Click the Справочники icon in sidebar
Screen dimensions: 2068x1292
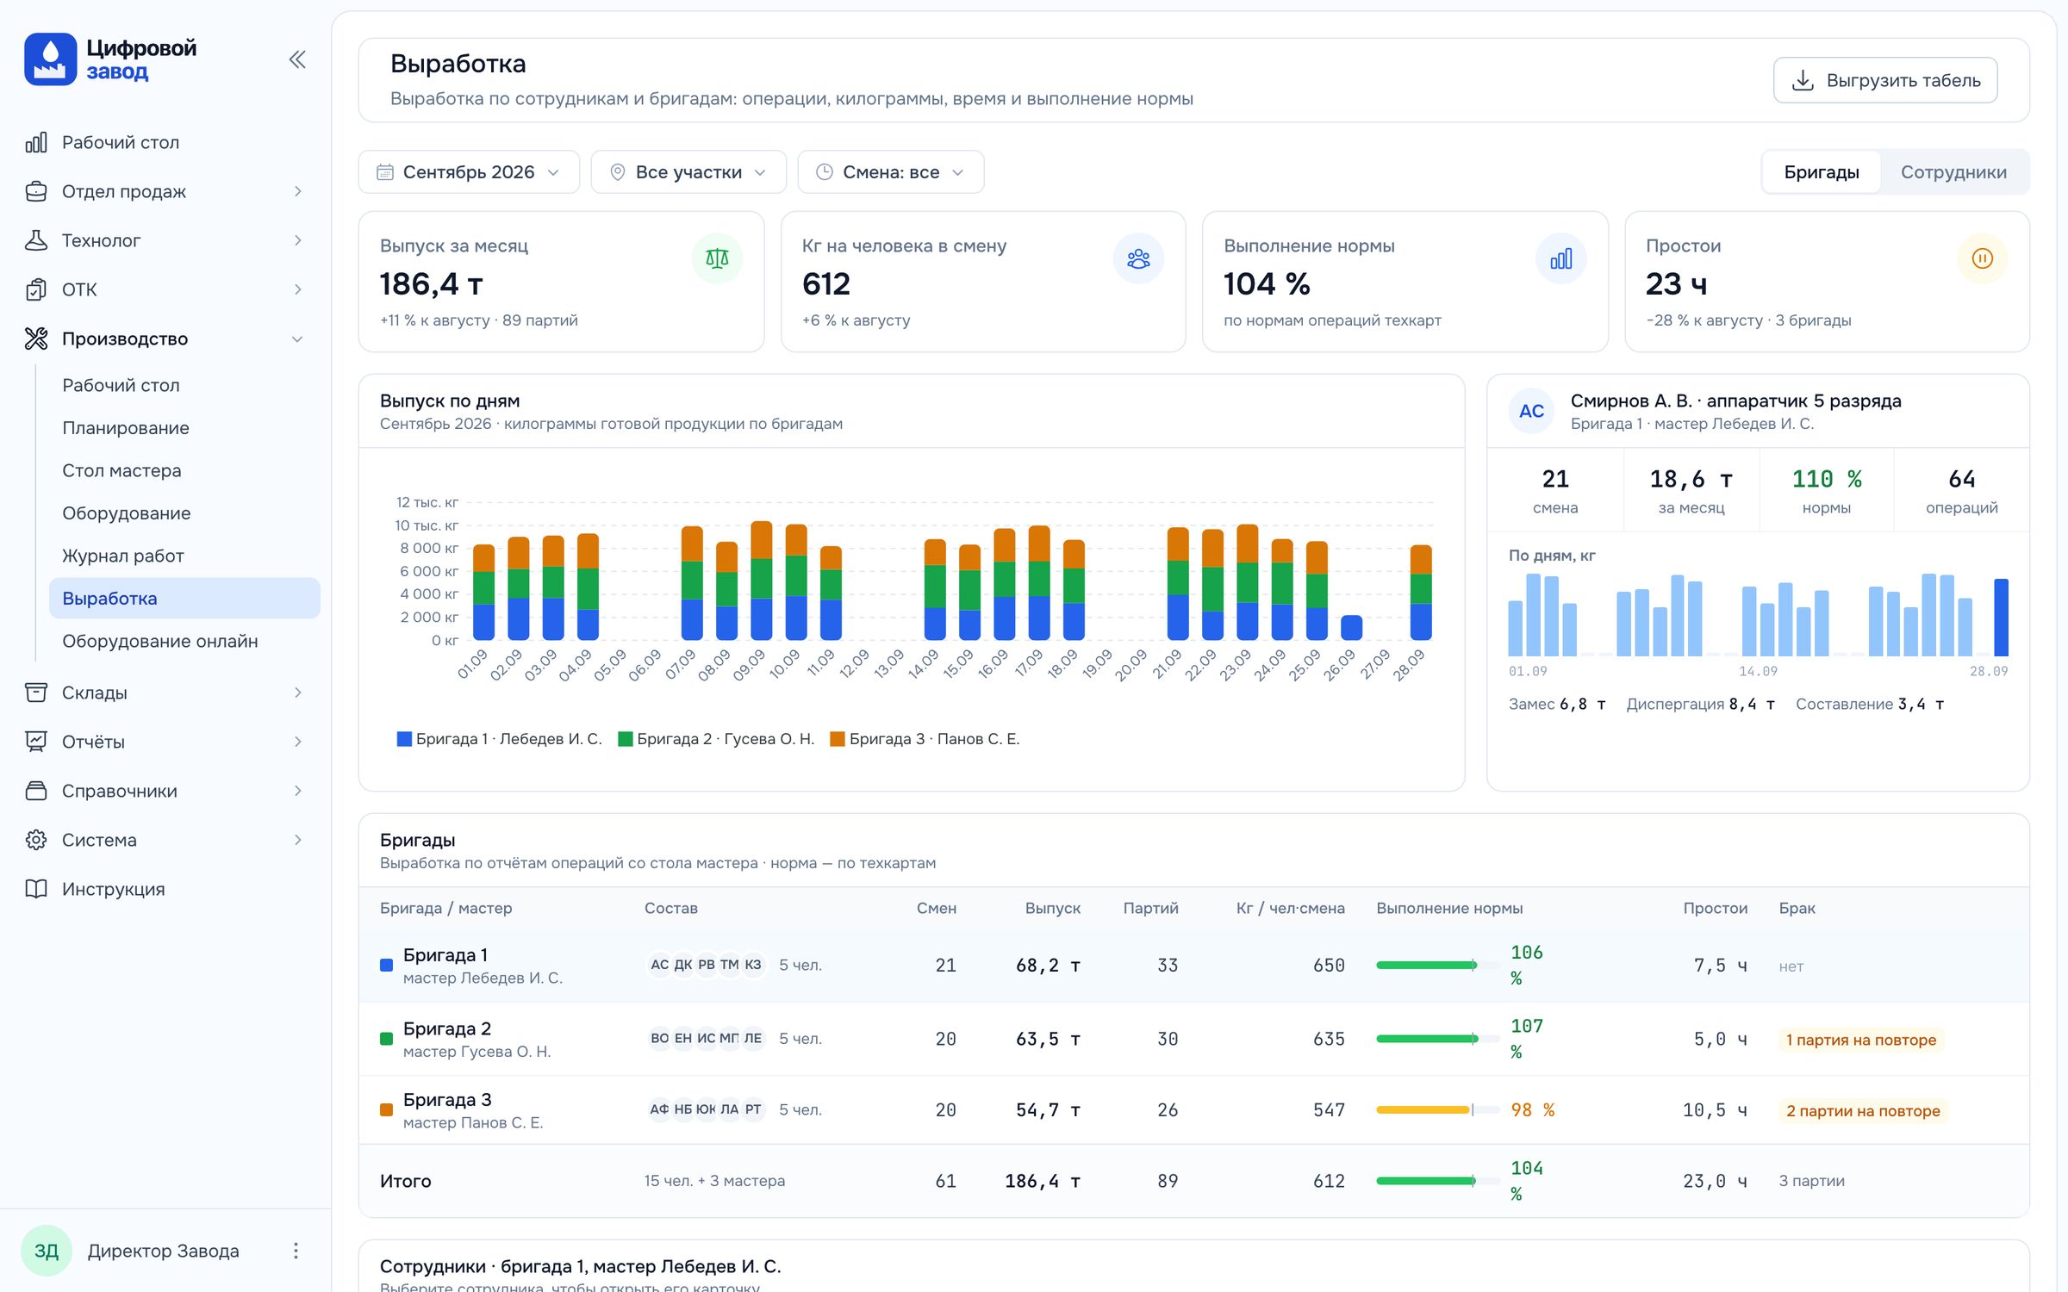coord(36,791)
